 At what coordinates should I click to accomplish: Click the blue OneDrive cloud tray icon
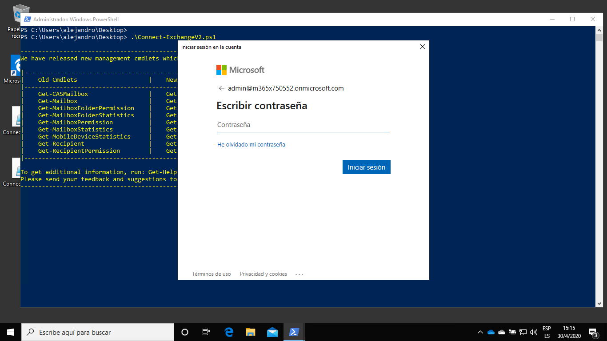491,332
